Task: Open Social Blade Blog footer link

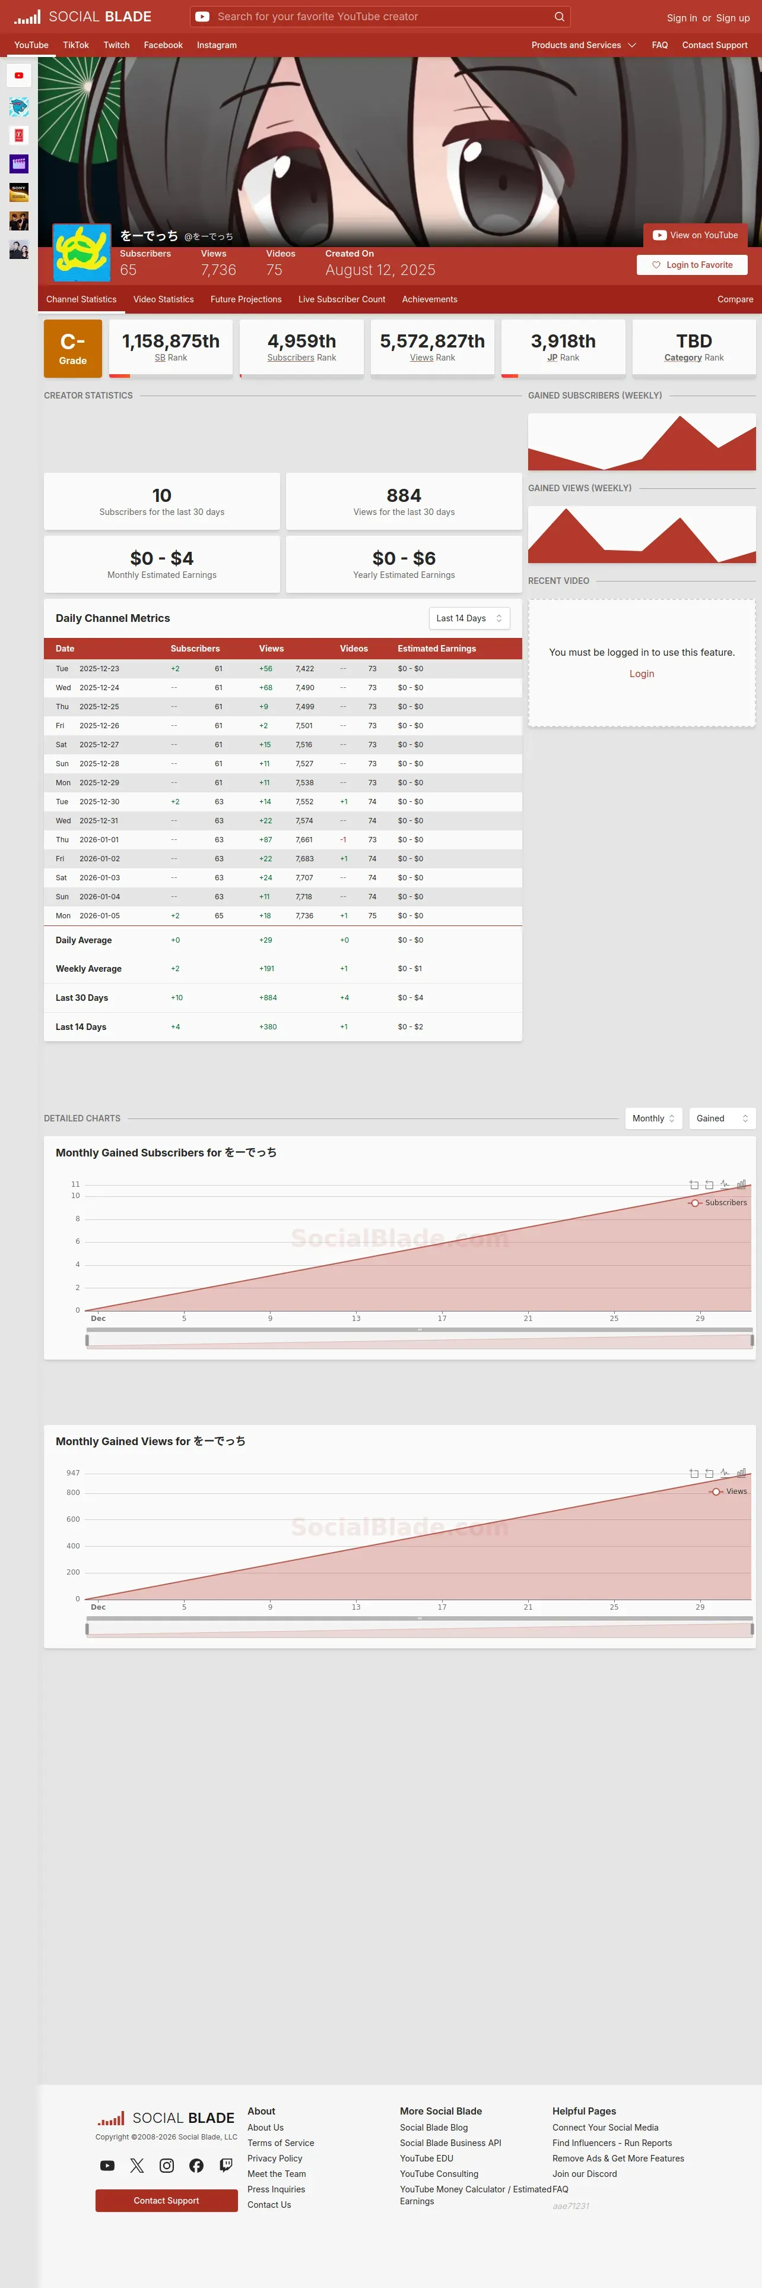Action: [x=434, y=2128]
